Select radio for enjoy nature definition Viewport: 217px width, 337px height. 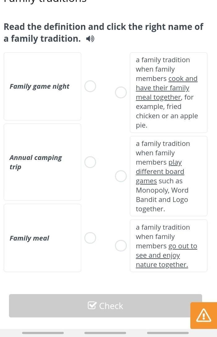[x=121, y=246]
